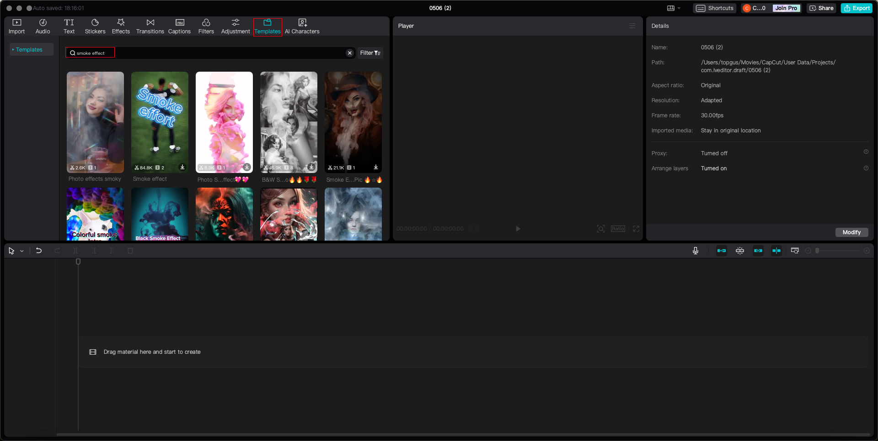Zoom out the timeline

point(808,251)
